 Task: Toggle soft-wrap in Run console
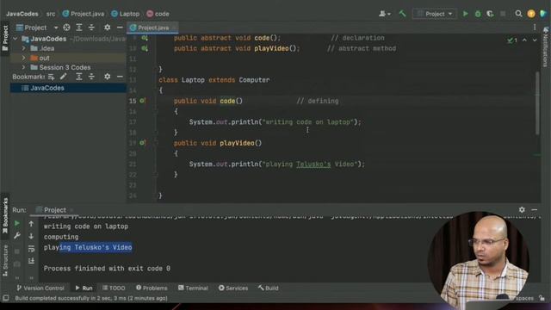31,249
